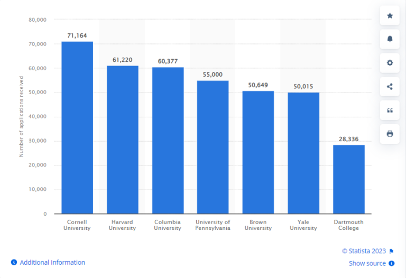Click the share icon
The width and height of the screenshot is (406, 278).
(x=390, y=87)
